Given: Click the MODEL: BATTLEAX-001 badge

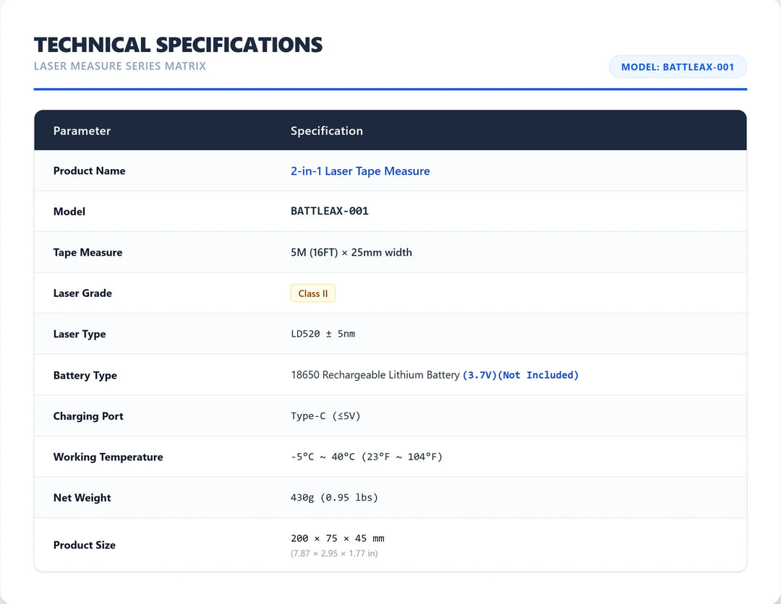Looking at the screenshot, I should click(678, 66).
